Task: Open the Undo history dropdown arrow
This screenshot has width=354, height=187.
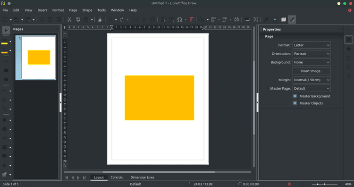Action: coord(116,20)
